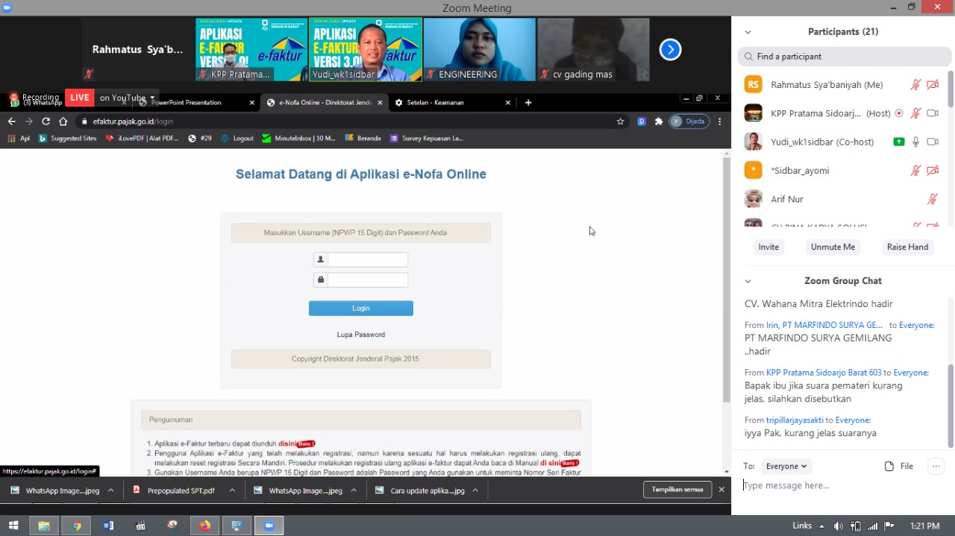Click the browser extensions puzzle icon
This screenshot has height=536, width=955.
click(659, 122)
